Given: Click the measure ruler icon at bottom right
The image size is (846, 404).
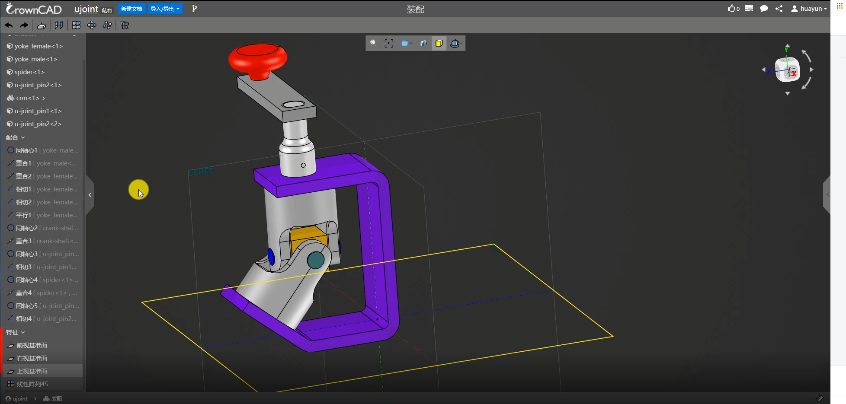Looking at the screenshot, I should pos(820,398).
